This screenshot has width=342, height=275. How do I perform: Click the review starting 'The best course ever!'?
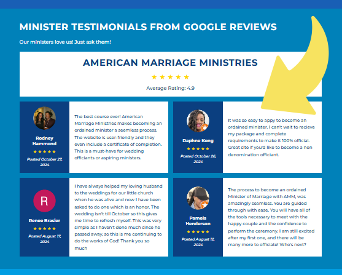point(119,137)
